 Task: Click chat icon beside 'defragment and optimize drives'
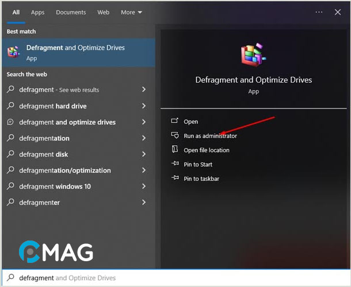[10, 122]
